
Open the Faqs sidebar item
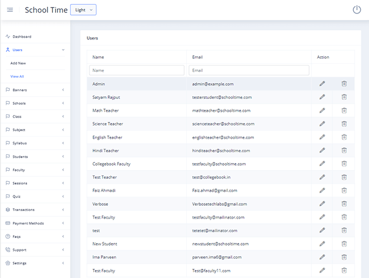36,236
